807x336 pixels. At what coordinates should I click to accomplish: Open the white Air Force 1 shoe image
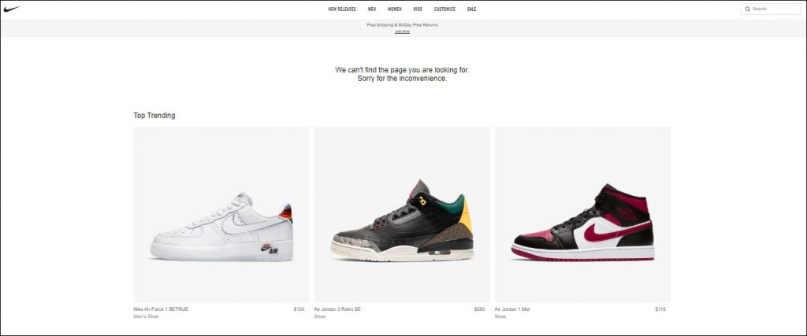point(221,215)
